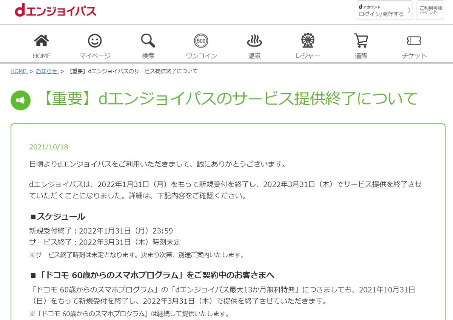Select the レジャー navigation label

(308, 56)
